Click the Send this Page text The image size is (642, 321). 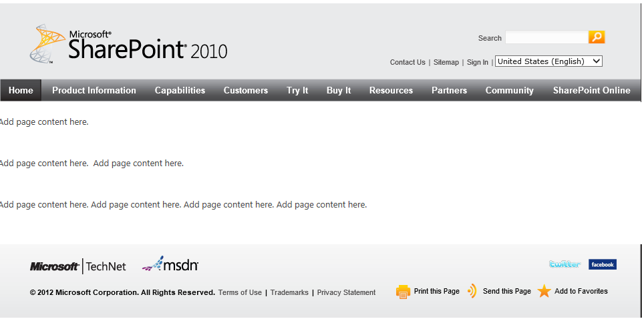coord(507,291)
